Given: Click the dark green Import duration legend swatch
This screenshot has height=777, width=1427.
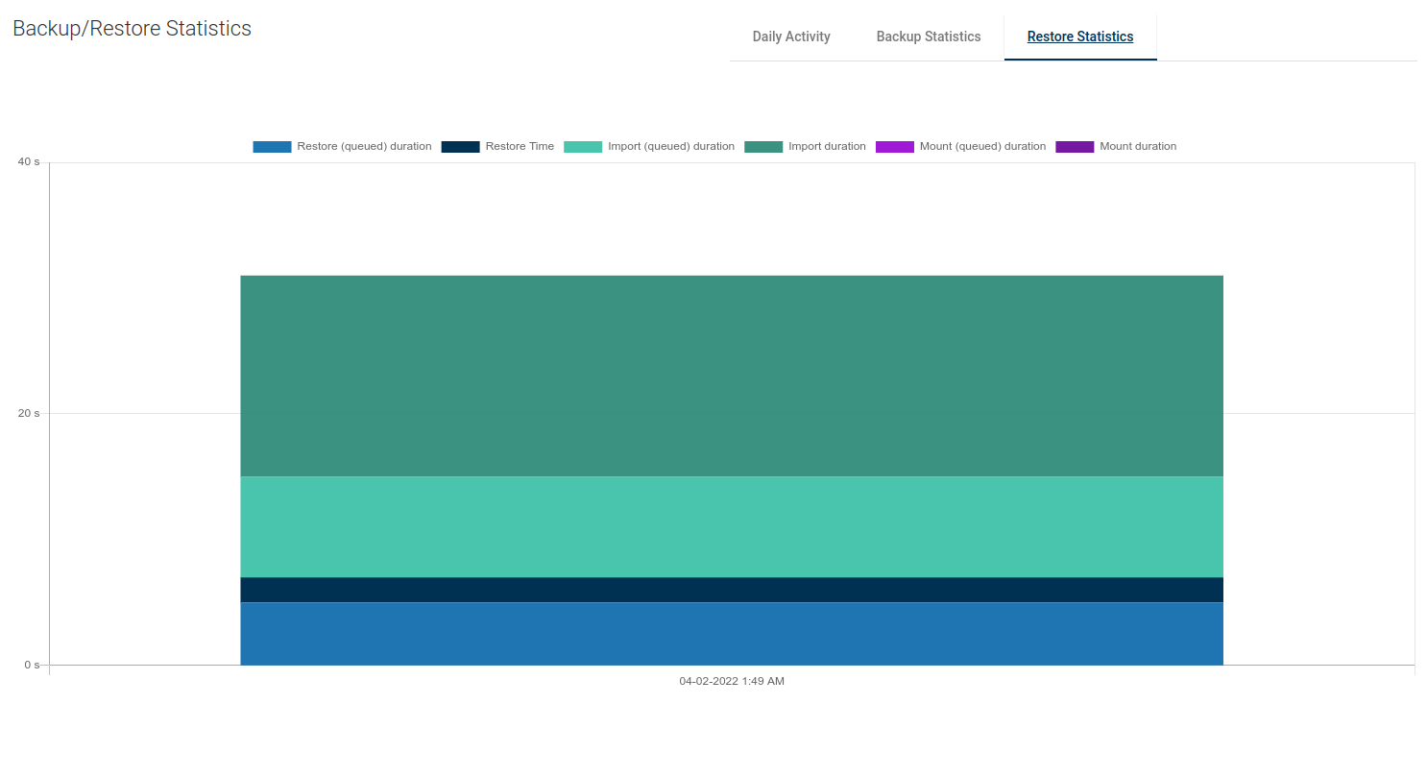Looking at the screenshot, I should coord(763,147).
